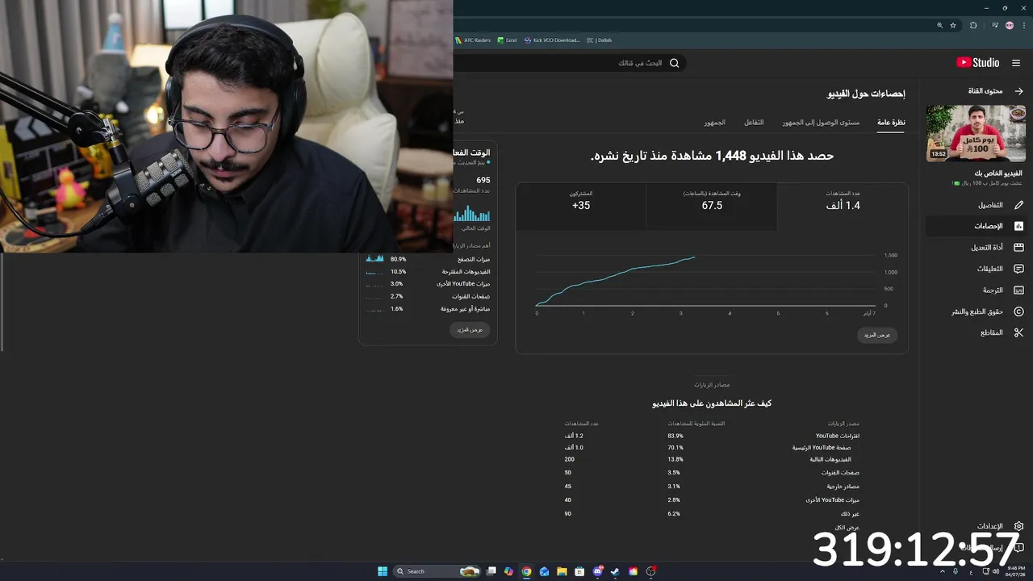Click the search magnifier icon in Studio
This screenshot has height=581, width=1033.
tap(675, 63)
